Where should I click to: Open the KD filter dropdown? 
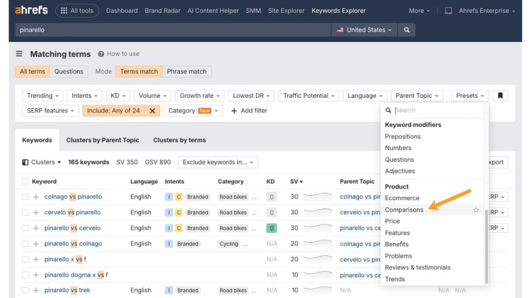[118, 96]
